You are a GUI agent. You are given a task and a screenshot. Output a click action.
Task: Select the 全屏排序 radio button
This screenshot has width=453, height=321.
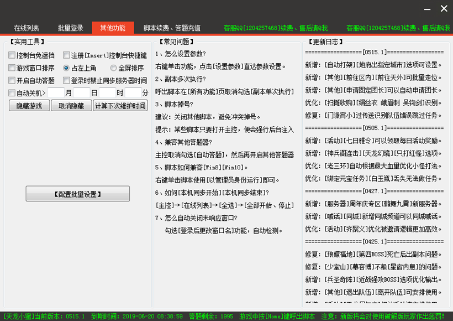[x=113, y=68]
